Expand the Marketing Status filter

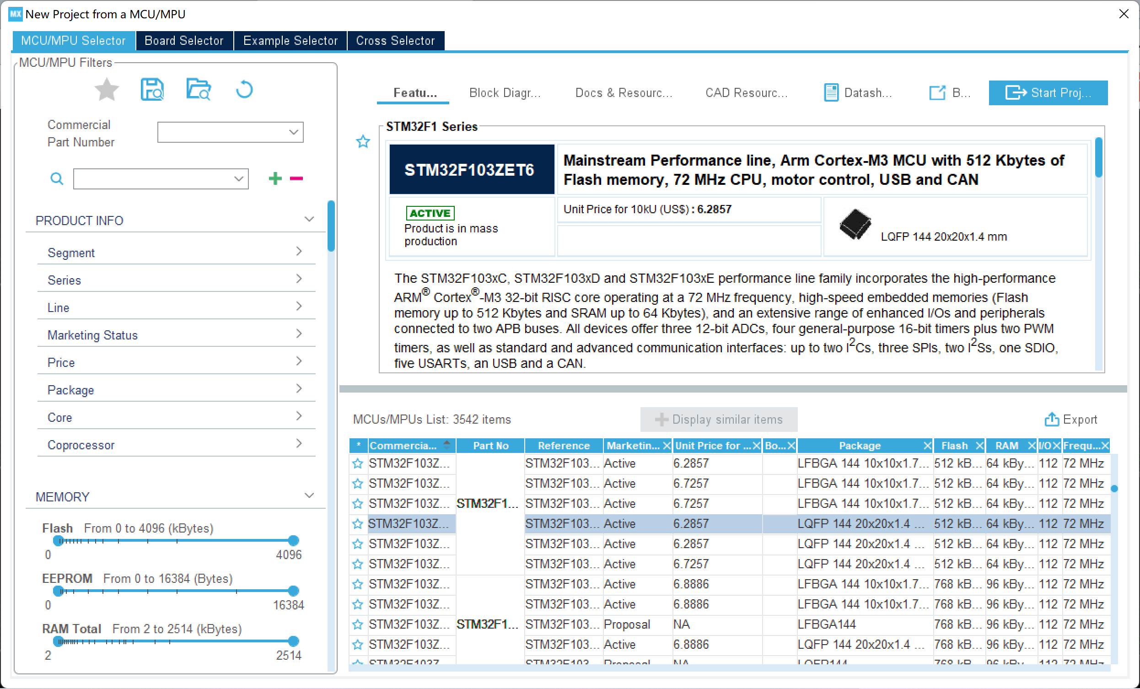299,334
